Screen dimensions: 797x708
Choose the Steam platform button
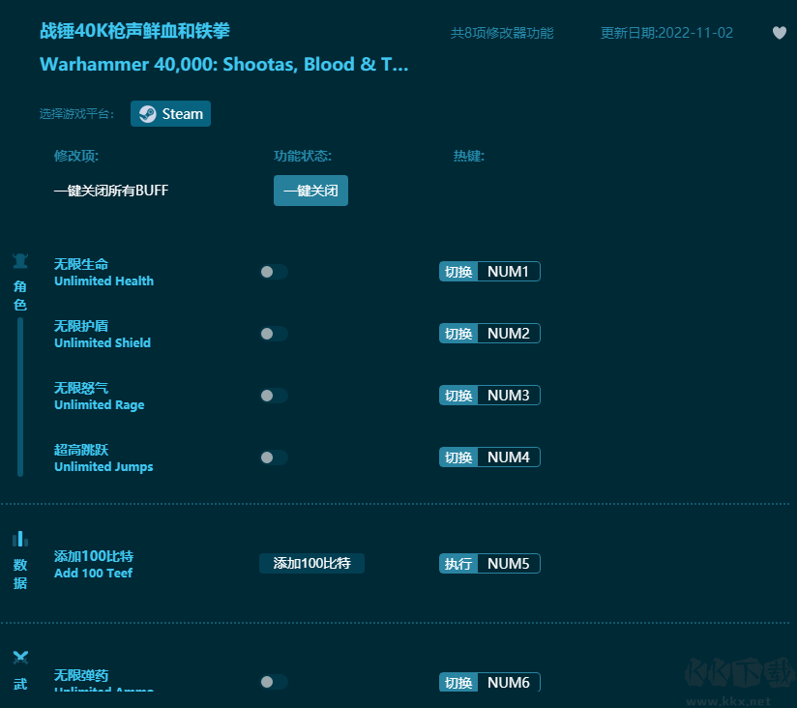tap(171, 114)
